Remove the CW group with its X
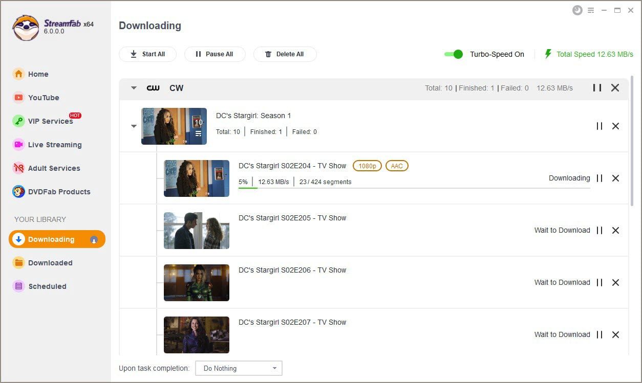The image size is (642, 383). click(615, 87)
